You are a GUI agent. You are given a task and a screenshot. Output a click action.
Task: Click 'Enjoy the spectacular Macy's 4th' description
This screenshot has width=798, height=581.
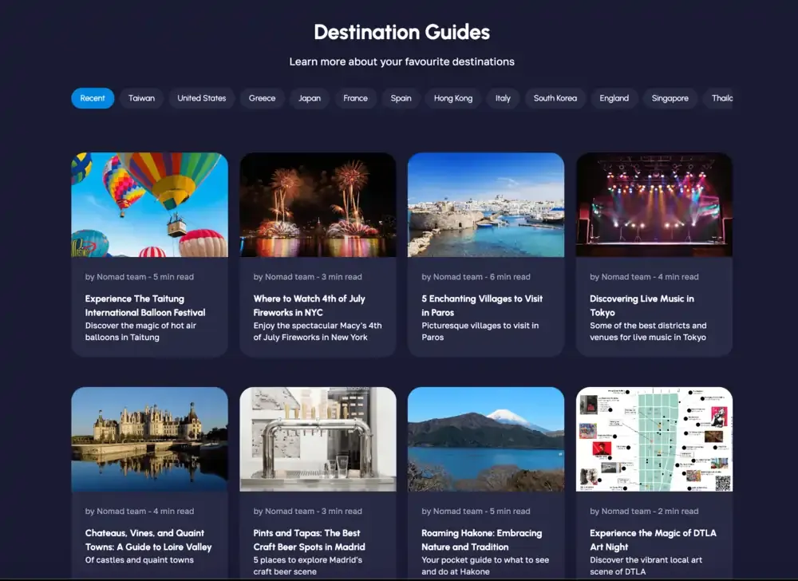tap(318, 331)
